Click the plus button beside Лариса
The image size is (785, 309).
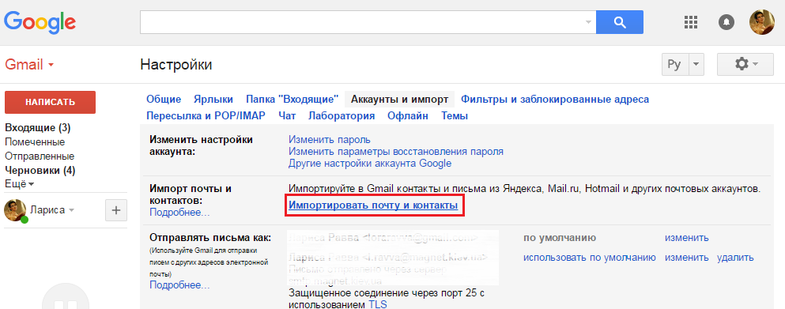click(115, 210)
